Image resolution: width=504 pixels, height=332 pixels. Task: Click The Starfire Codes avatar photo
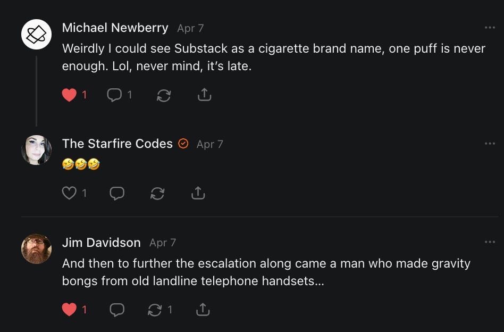pyautogui.click(x=36, y=150)
